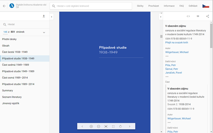Open Seznam literatury chapter

[25, 97]
